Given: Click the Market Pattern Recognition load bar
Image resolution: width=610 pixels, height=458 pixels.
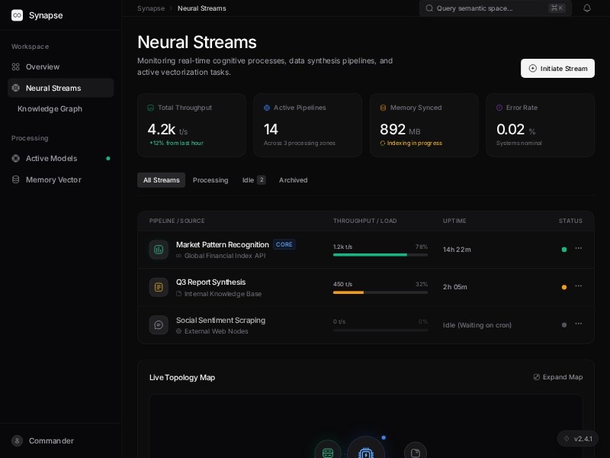Looking at the screenshot, I should click(x=380, y=254).
